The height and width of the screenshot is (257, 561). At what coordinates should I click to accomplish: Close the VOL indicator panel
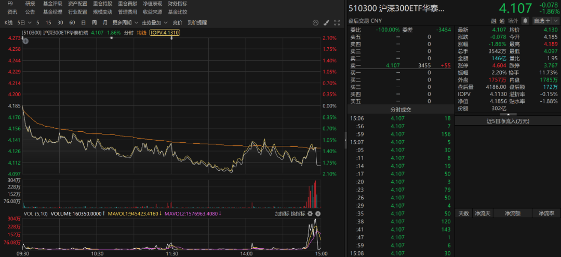click(x=318, y=214)
